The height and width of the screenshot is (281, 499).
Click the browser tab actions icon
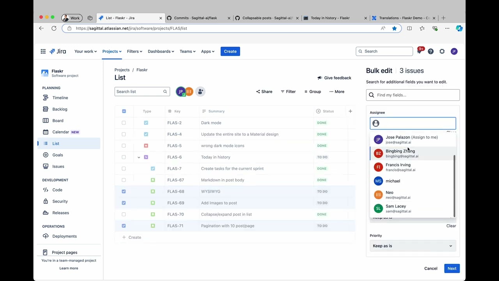pyautogui.click(x=90, y=18)
